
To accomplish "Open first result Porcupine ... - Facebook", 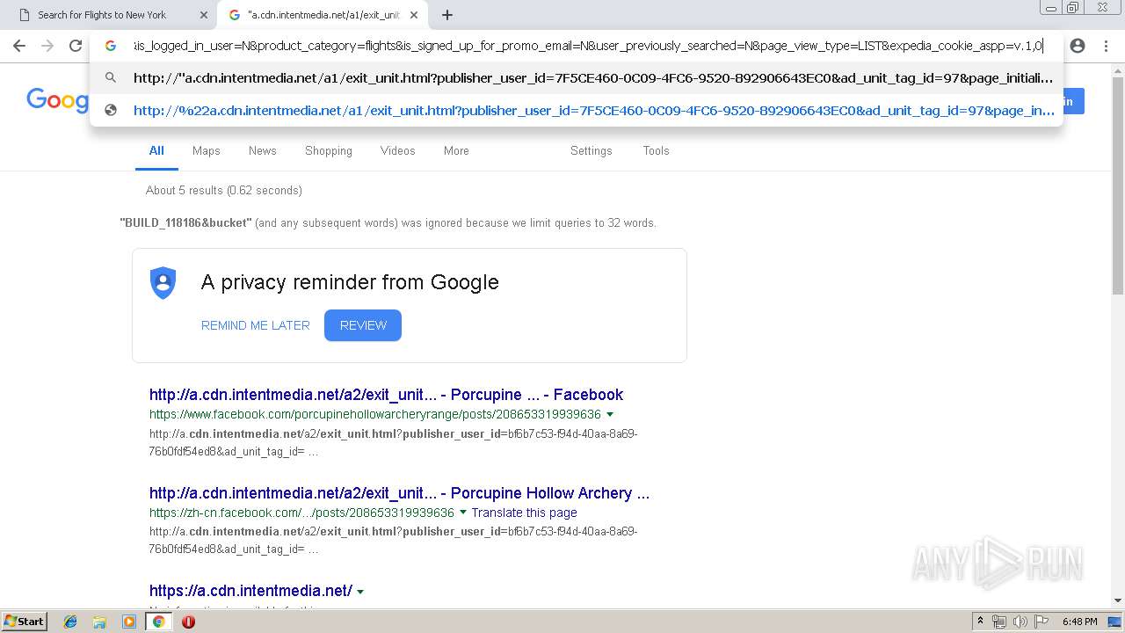I will pos(386,395).
